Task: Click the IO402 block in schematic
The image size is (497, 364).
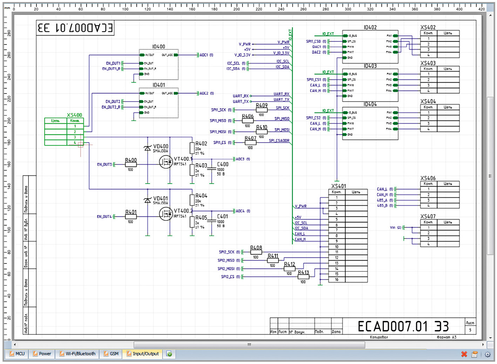Action: pos(370,47)
